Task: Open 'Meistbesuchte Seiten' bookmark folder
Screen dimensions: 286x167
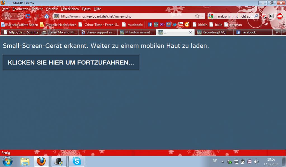Action: [20, 25]
